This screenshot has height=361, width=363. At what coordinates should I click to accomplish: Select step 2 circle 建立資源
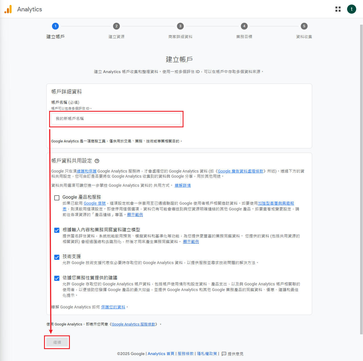point(116,26)
